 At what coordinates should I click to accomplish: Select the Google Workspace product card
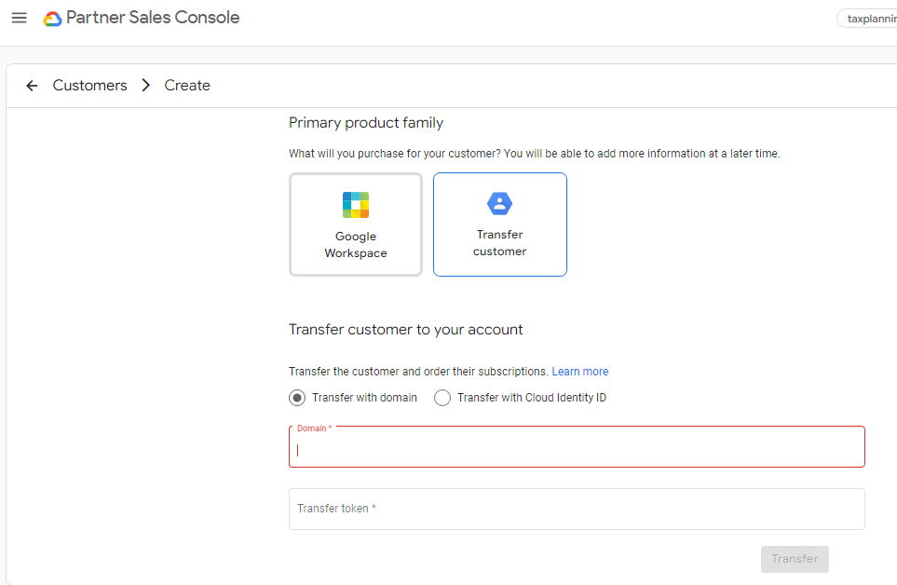(356, 224)
